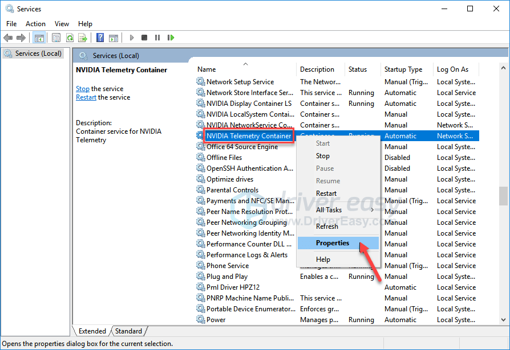This screenshot has height=350, width=510.
Task: Toggle Show/Hide Console Tree toolbar icon
Action: coord(39,38)
